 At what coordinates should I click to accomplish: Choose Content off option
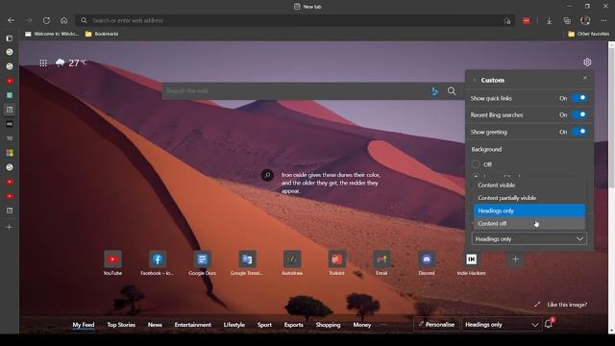(529, 224)
